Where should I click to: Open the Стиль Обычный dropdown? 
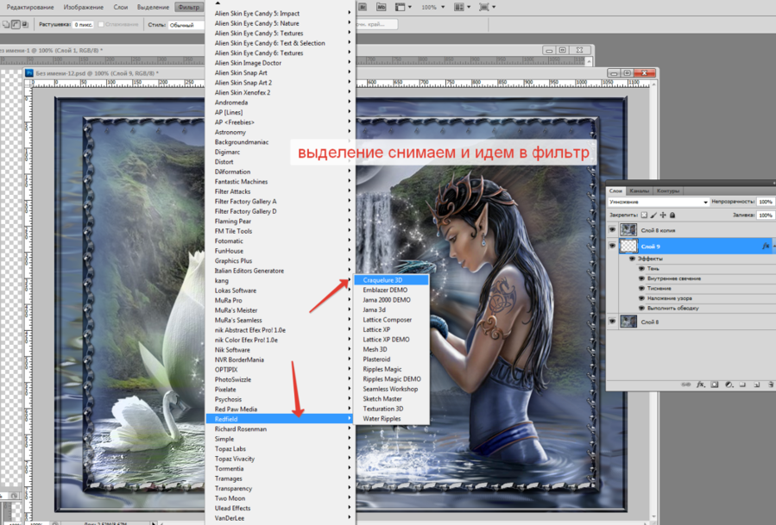click(186, 25)
